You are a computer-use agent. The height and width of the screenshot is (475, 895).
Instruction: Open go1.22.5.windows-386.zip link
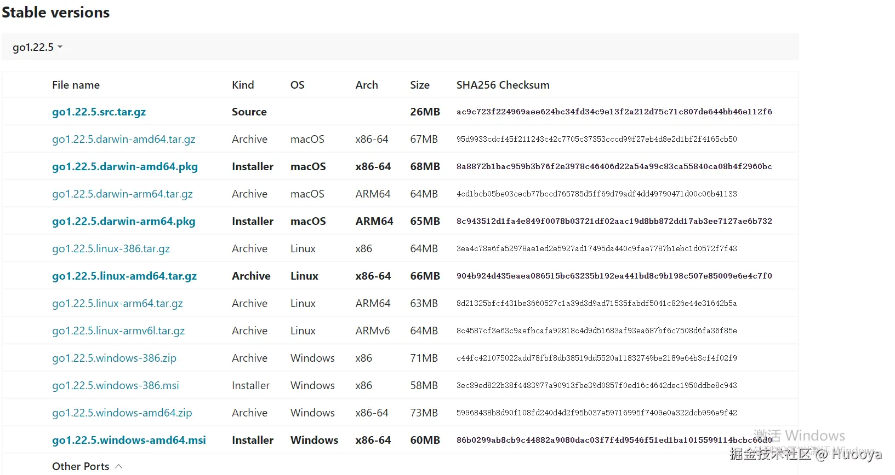[114, 358]
